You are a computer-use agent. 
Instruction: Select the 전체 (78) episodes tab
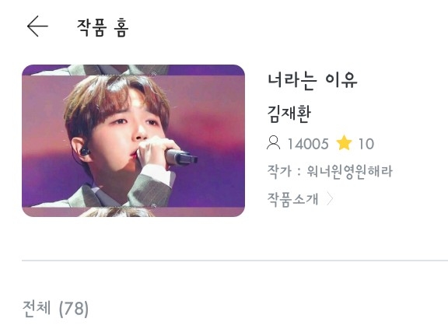[x=55, y=309]
